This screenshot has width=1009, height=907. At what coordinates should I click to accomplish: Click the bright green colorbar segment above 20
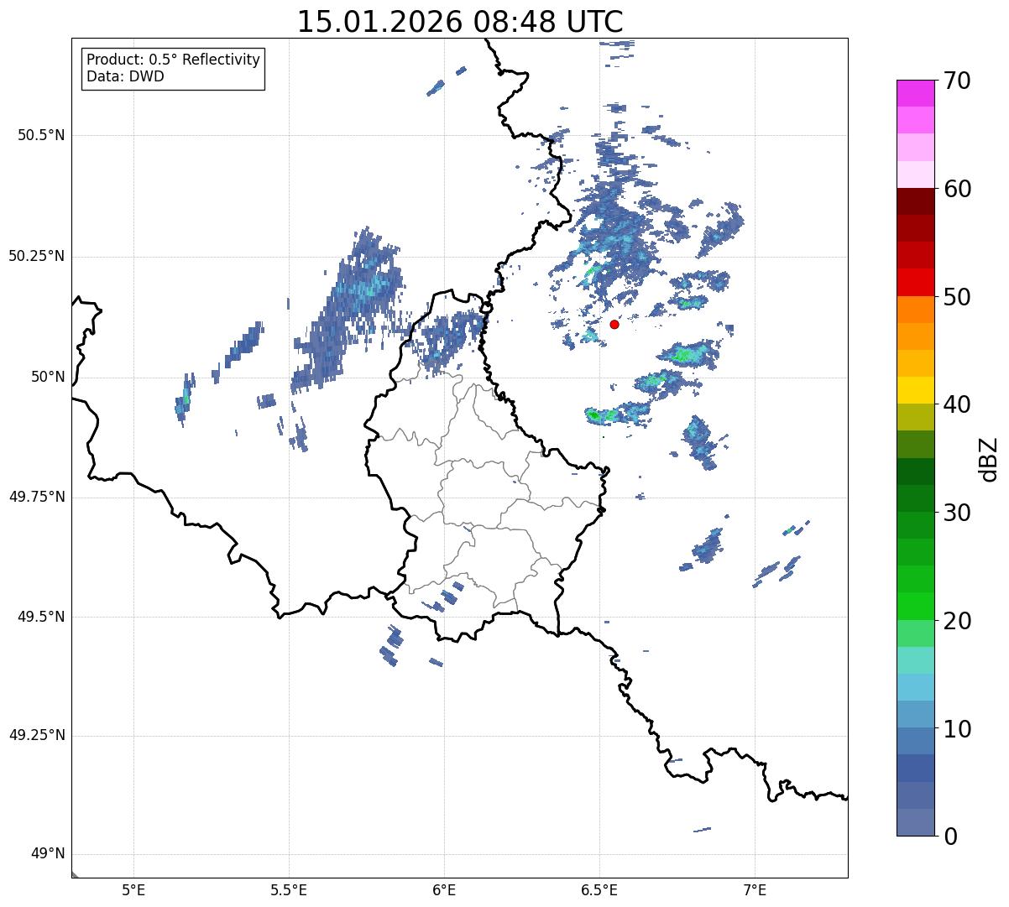pos(915,607)
